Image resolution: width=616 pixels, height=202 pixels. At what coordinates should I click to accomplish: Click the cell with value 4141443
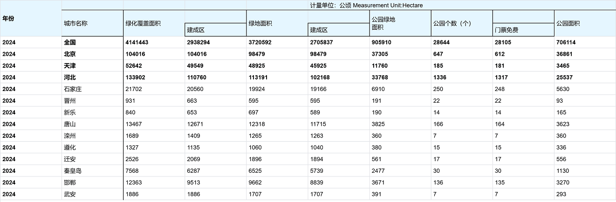[137, 42]
